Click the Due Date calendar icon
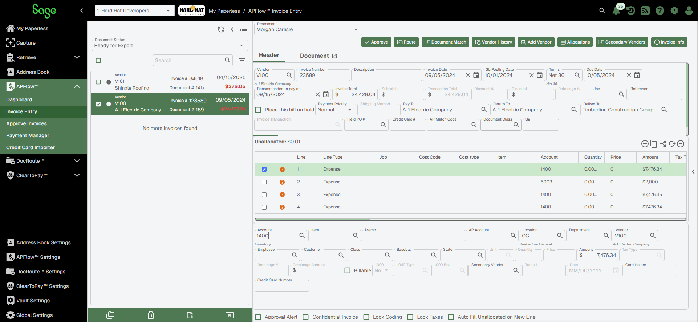This screenshot has width=698, height=322. 637,75
